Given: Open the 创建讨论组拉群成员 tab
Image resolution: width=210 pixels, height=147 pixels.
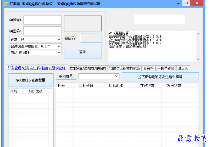Looking at the screenshot, I should coord(125,68).
